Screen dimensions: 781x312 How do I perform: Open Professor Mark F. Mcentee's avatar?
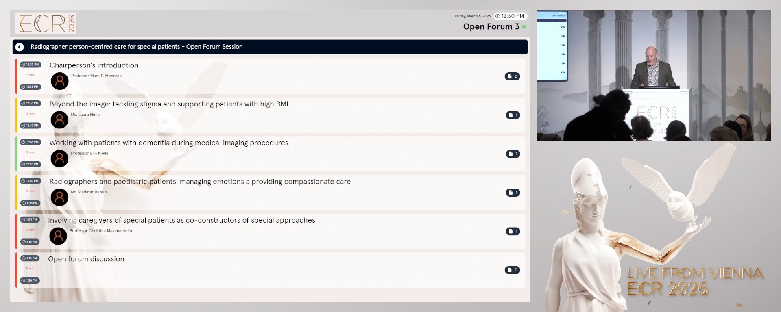[60, 81]
